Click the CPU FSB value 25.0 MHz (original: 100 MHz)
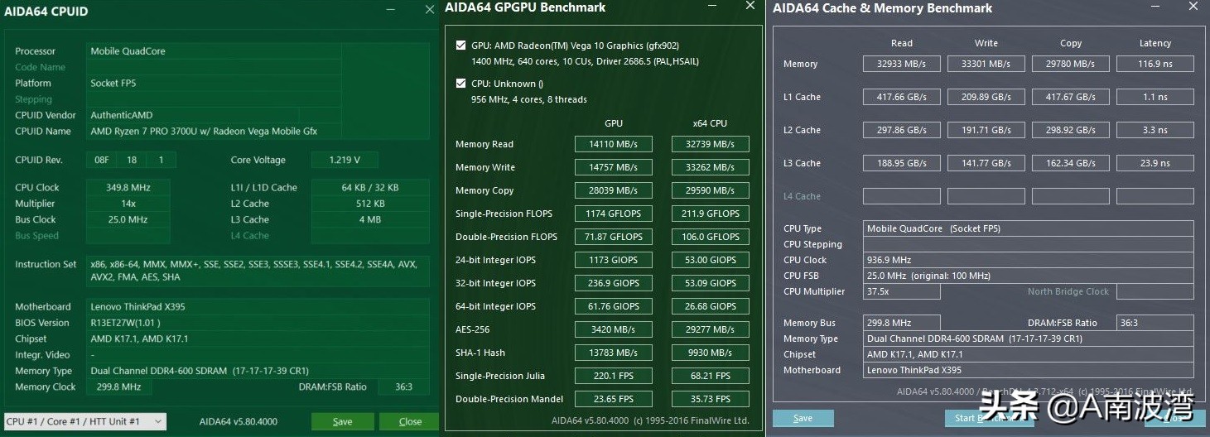Image resolution: width=1210 pixels, height=437 pixels. pos(1028,276)
